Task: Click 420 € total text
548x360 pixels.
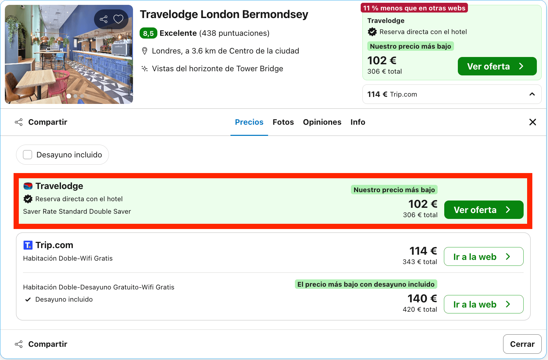Action: pyautogui.click(x=420, y=310)
